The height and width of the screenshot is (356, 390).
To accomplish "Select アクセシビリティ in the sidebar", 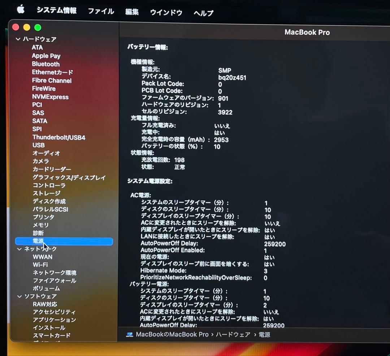I will click(x=54, y=312).
